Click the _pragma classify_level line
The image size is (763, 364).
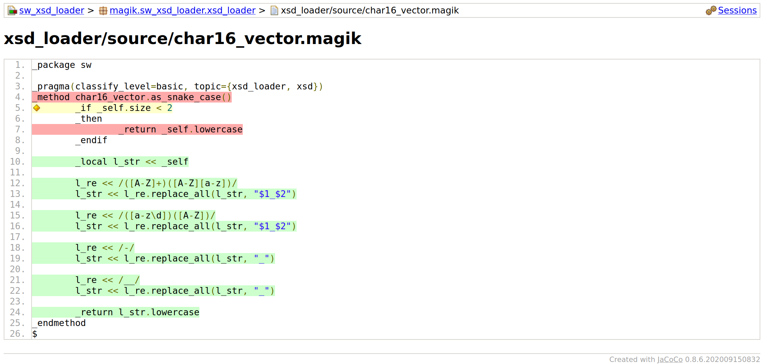[177, 87]
